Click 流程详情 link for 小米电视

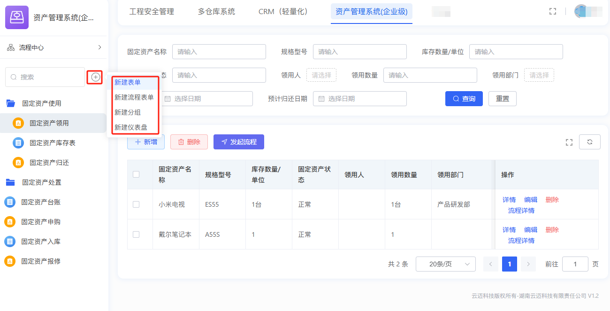[521, 210]
